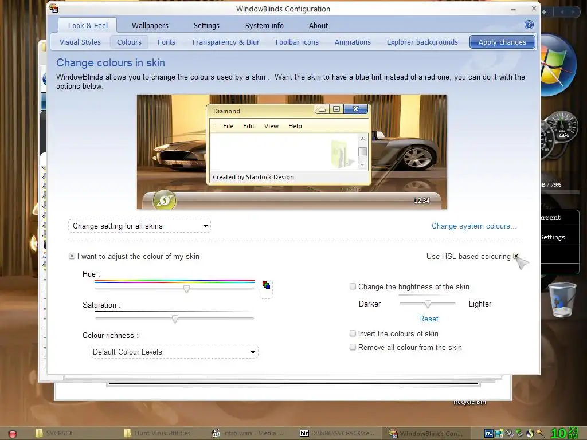The image size is (587, 440).
Task: Click the 7z icon in the taskbar
Action: [x=304, y=433]
